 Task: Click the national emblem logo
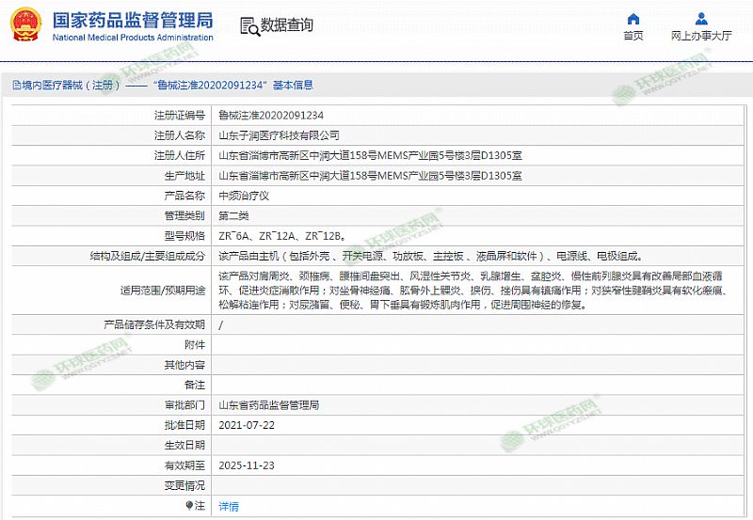tap(24, 24)
